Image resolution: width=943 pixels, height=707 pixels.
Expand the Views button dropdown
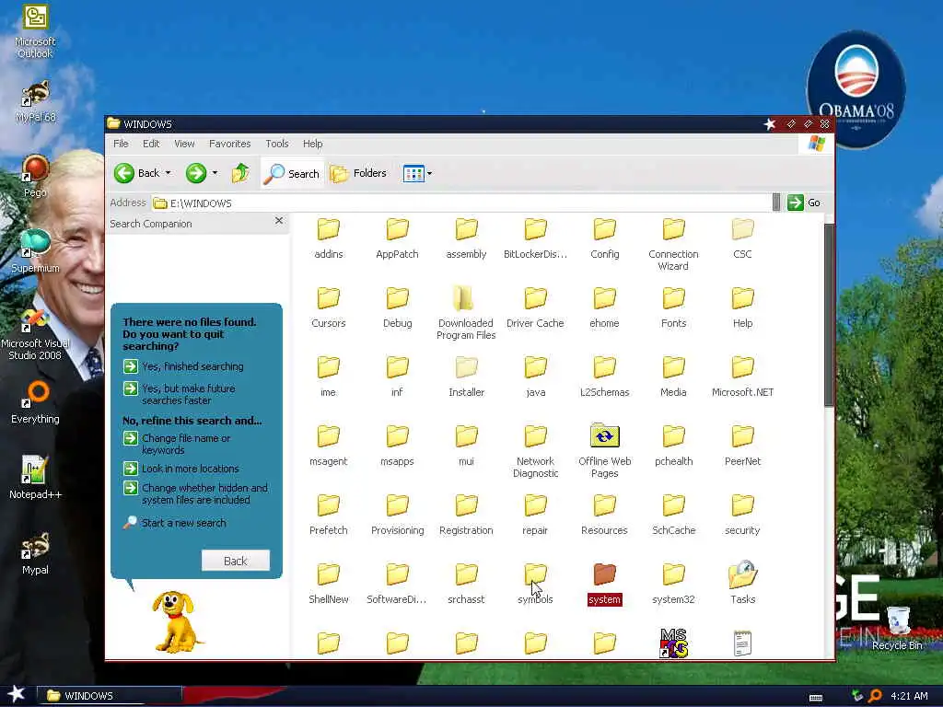tap(429, 174)
